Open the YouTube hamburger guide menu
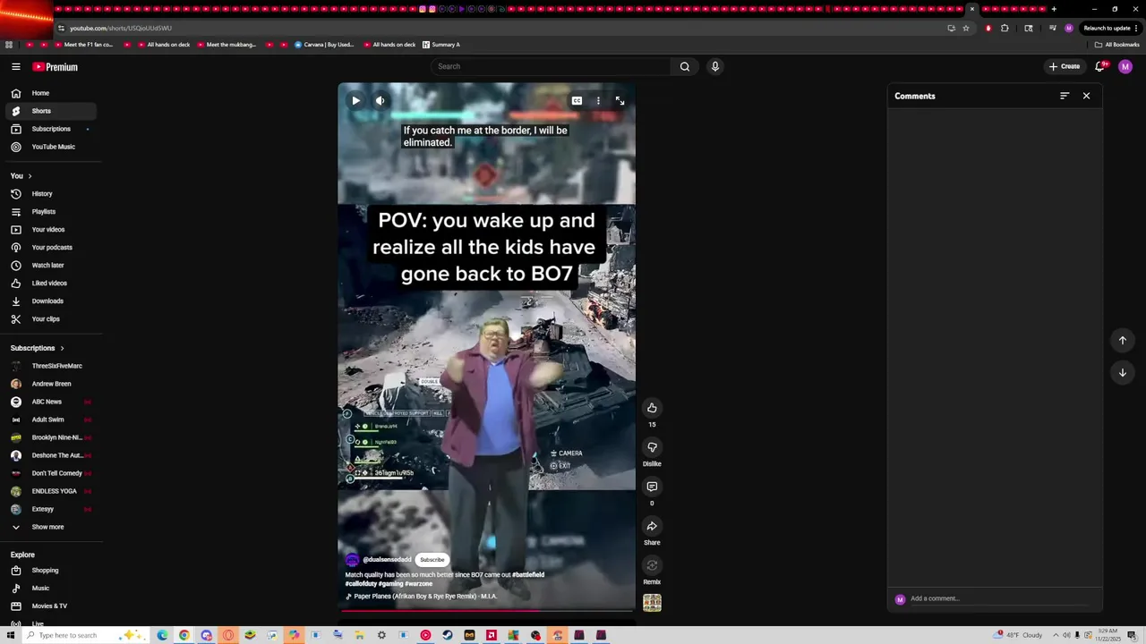 (x=15, y=66)
